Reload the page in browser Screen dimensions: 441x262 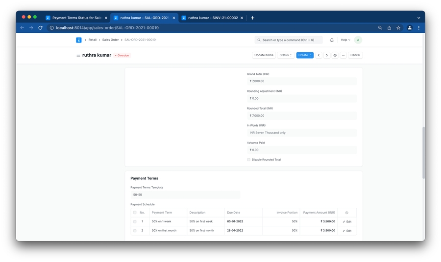40,28
